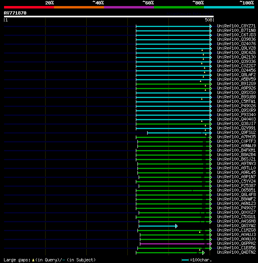Click the UniRef100_B9I2G9 label

click(x=236, y=83)
